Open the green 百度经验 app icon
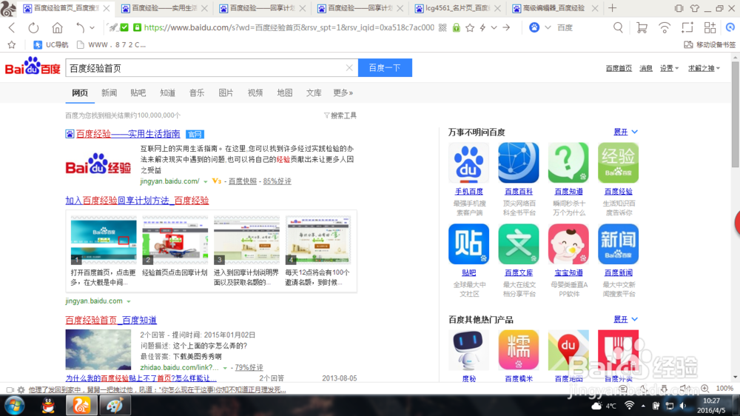Image resolution: width=740 pixels, height=416 pixels. click(x=618, y=163)
